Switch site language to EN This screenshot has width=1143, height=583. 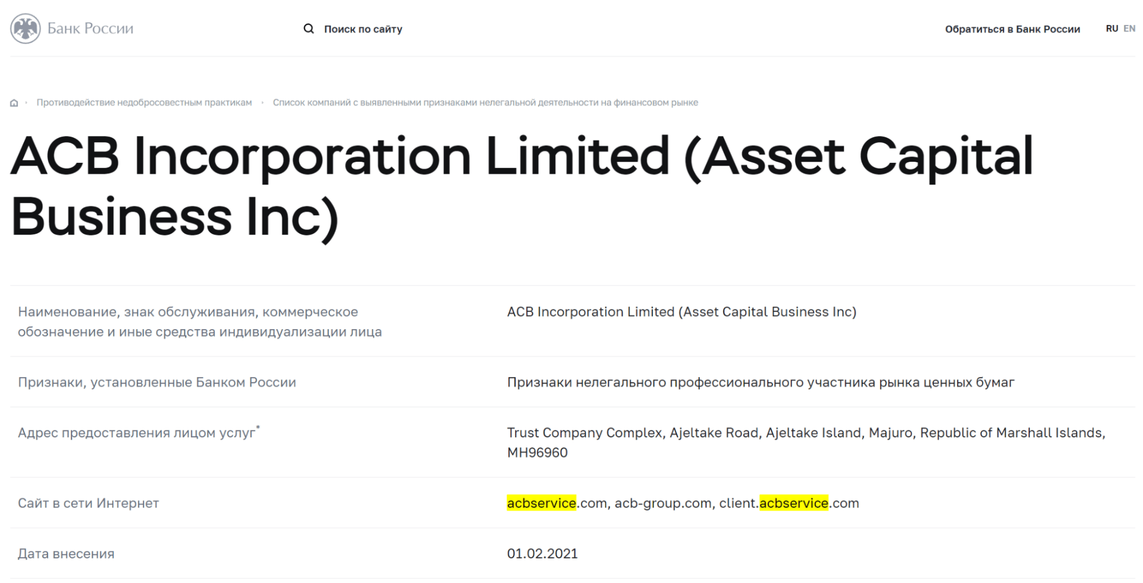click(x=1129, y=29)
